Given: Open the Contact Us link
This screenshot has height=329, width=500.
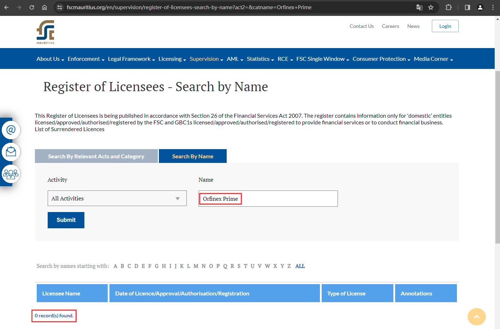Looking at the screenshot, I should (x=362, y=26).
